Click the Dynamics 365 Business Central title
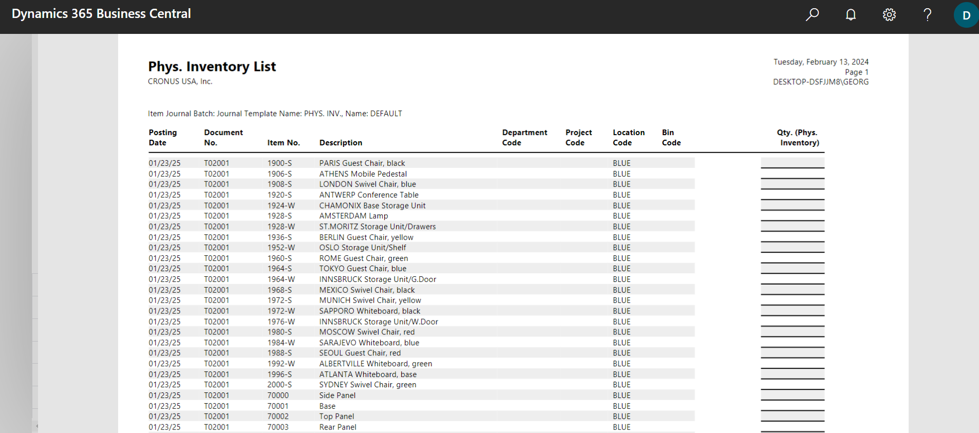 [x=101, y=14]
